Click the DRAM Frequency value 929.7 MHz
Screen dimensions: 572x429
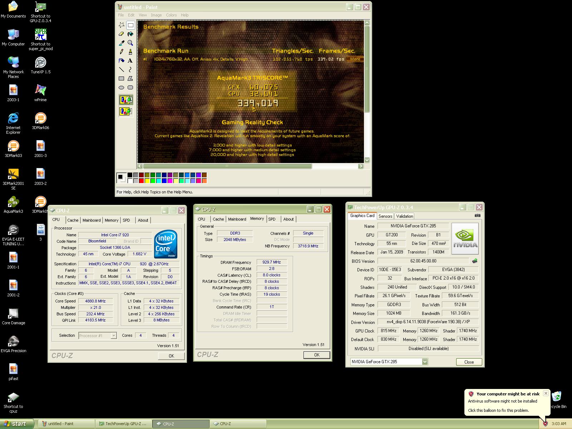tap(271, 262)
